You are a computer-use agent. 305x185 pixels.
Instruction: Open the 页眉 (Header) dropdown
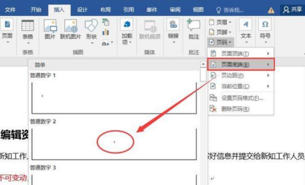coord(220,22)
